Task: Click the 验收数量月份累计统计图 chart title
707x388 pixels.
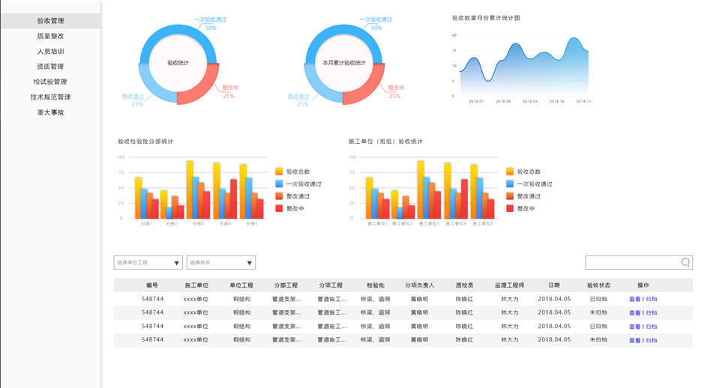Action: pos(486,18)
